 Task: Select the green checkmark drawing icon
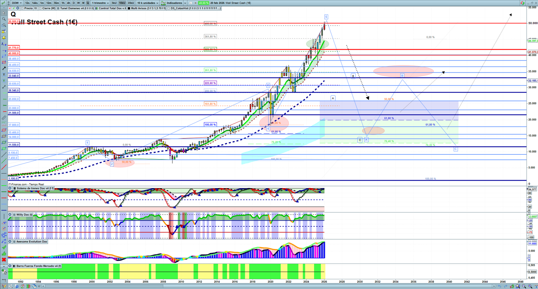[4, 247]
